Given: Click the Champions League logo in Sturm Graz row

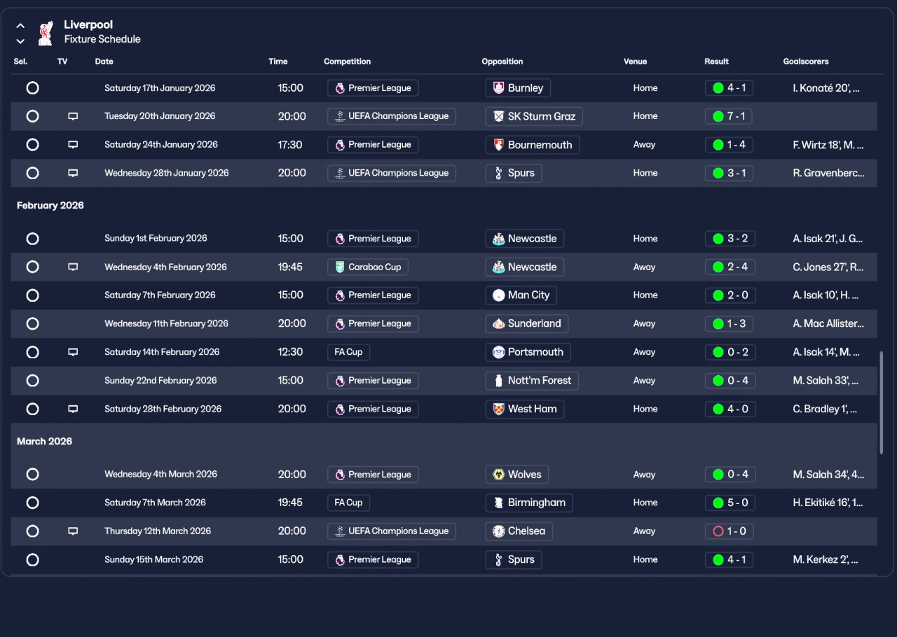Looking at the screenshot, I should [340, 116].
